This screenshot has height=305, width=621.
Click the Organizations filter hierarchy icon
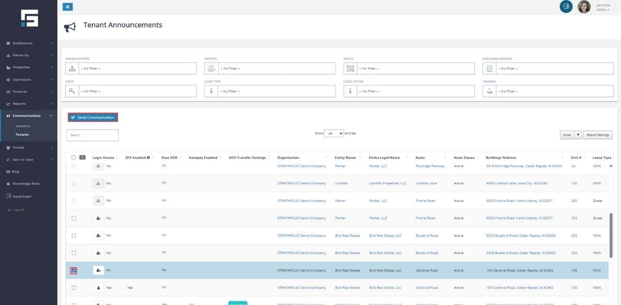72,69
